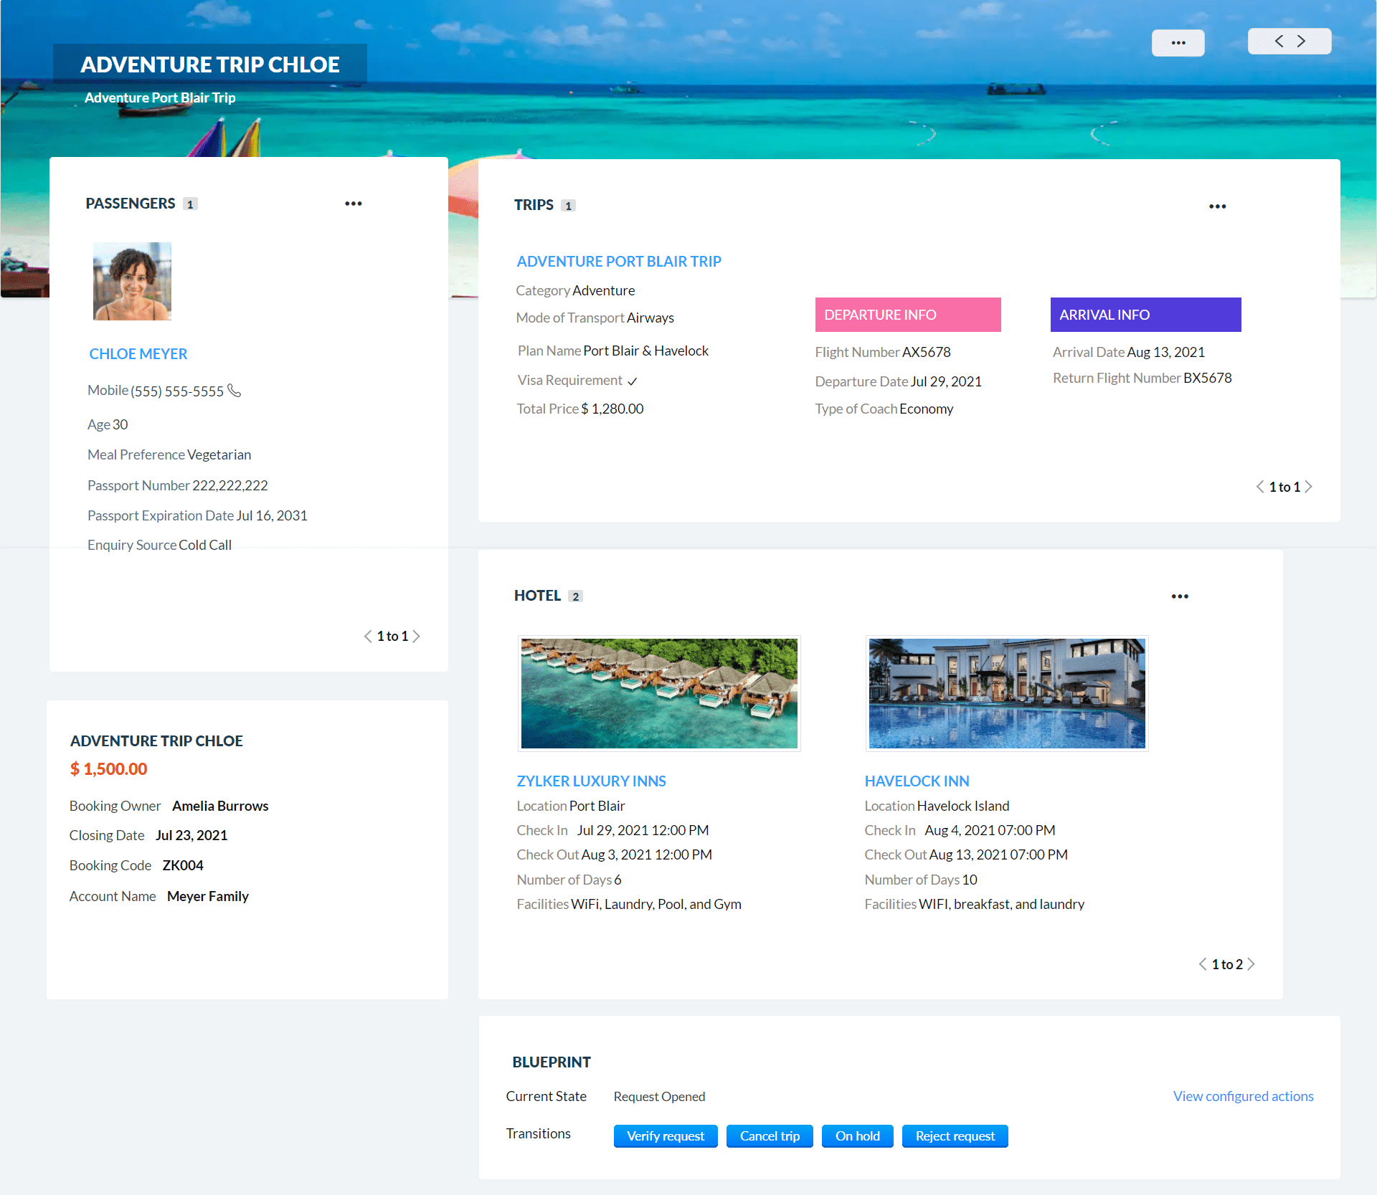
Task: Click Cancel trip transition button
Action: [769, 1136]
